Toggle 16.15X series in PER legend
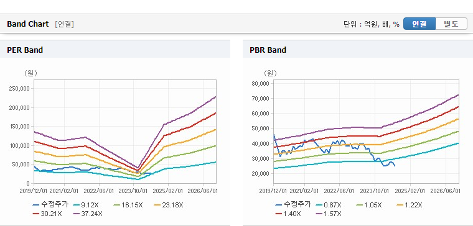Image resolution: width=473 pixels, height=226 pixels. [128, 205]
